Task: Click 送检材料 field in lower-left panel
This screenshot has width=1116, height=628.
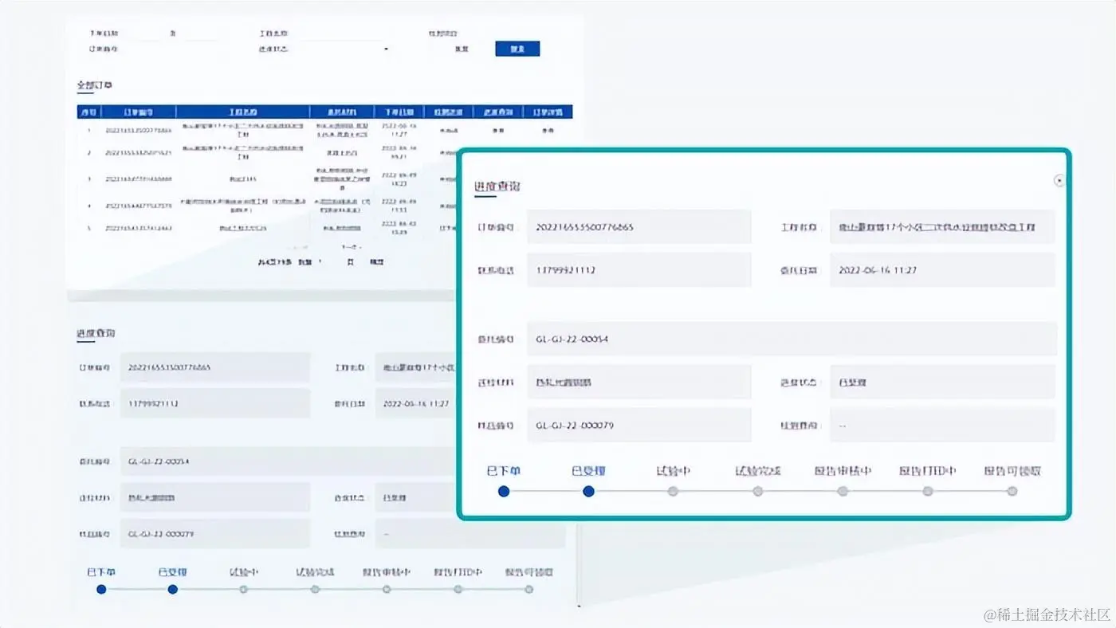Action: coord(215,497)
